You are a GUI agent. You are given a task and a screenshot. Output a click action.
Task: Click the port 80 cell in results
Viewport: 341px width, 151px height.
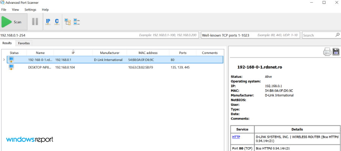(x=172, y=60)
